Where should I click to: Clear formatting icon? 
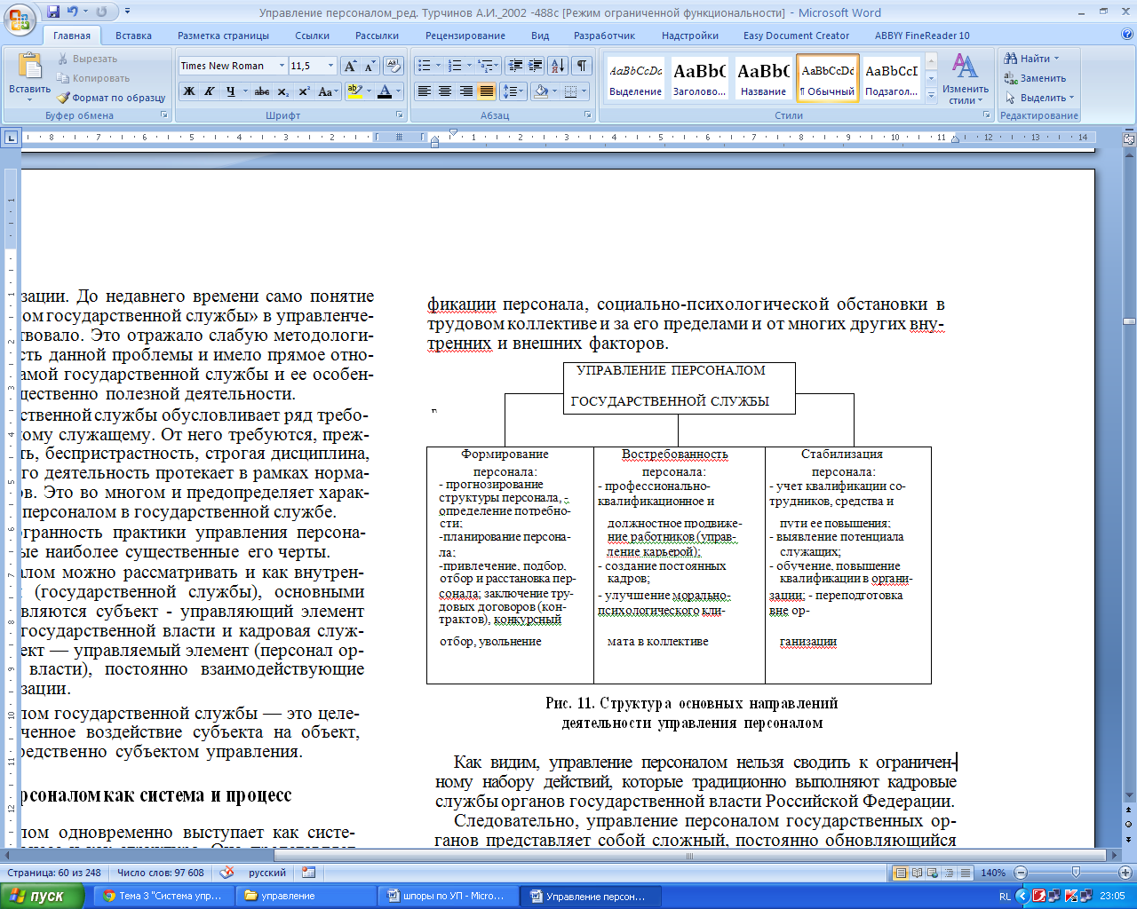(394, 66)
